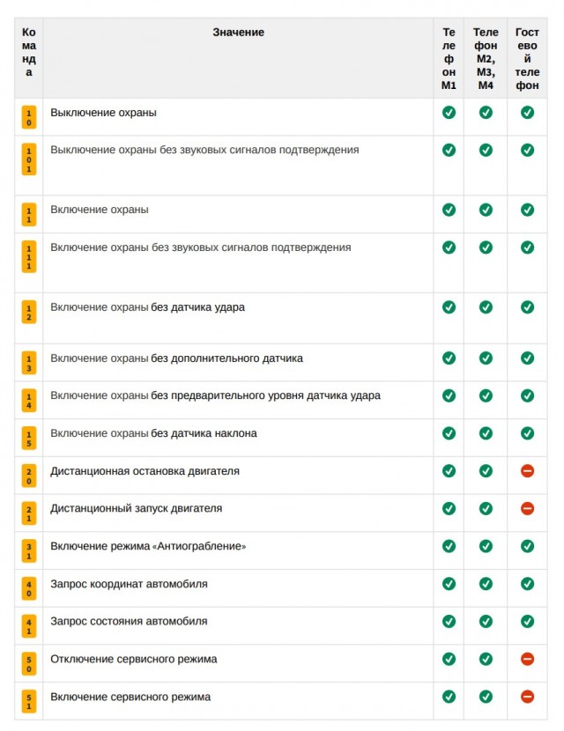
Task: Click M2-M4 checkmark for Запрос координат автомобиля
Action: click(486, 584)
